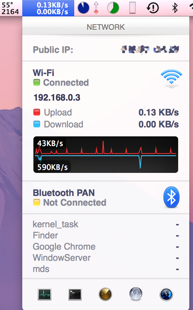Open Time Machine menu bar icon
This screenshot has width=193, height=310.
coord(153,8)
